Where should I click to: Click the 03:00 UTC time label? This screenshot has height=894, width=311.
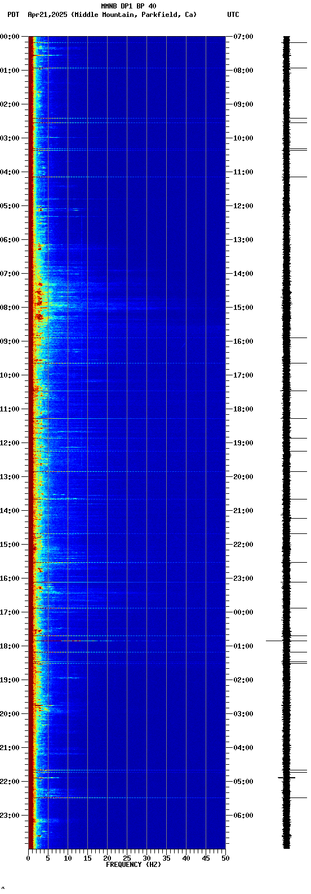243,714
